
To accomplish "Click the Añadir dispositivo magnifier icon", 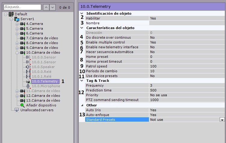I will tap(22, 105).
